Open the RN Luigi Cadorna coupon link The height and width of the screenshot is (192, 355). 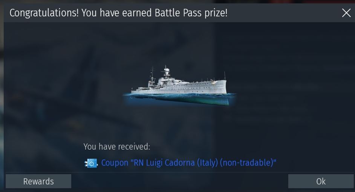[x=188, y=163]
